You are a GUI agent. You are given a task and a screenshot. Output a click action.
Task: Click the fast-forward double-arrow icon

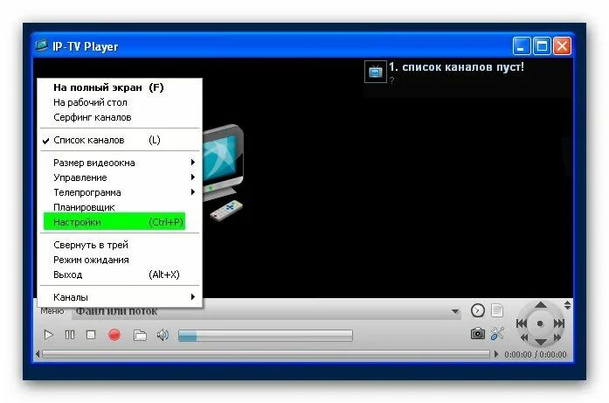557,337
